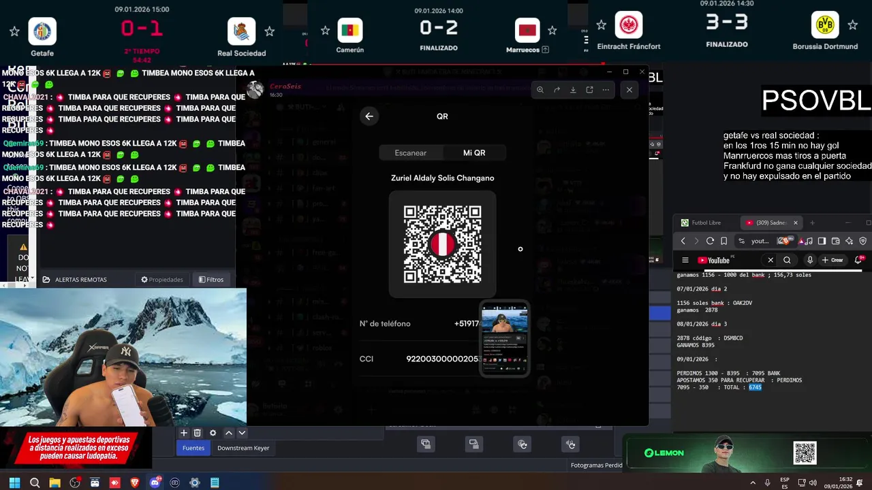Select the Downstream Keyer tab
This screenshot has height=490, width=872.
pos(243,448)
